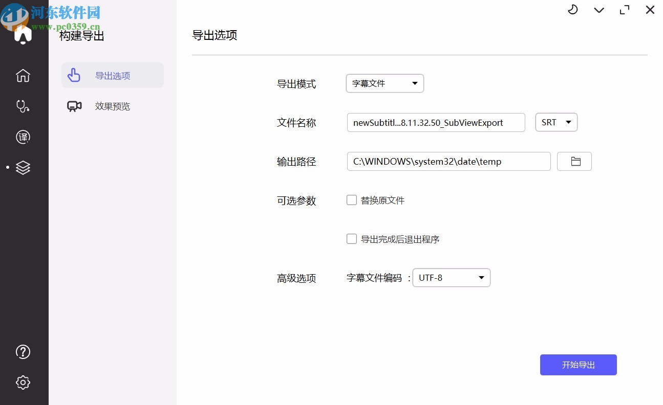This screenshot has height=405, width=663.
Task: Open the settings gear icon
Action: pyautogui.click(x=23, y=382)
